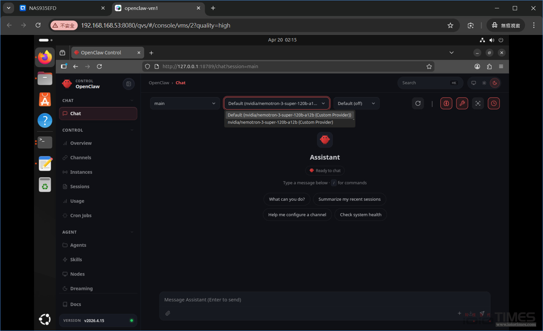Click Summarize my recent sessions
The width and height of the screenshot is (543, 331).
pyautogui.click(x=349, y=199)
